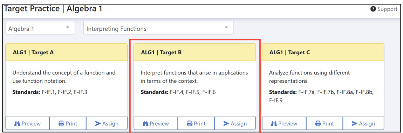Image resolution: width=403 pixels, height=133 pixels.
Task: Click printer icon on Target C Print
Action: 318,124
